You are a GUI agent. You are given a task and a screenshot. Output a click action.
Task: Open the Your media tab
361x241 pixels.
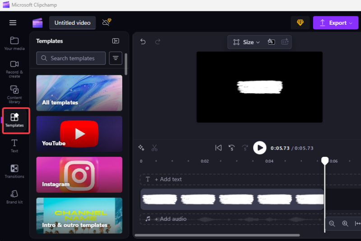tap(14, 43)
